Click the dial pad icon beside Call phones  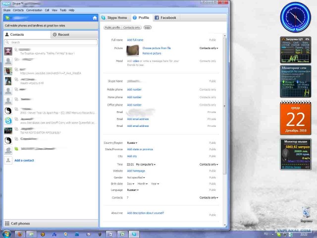[x=7, y=224]
